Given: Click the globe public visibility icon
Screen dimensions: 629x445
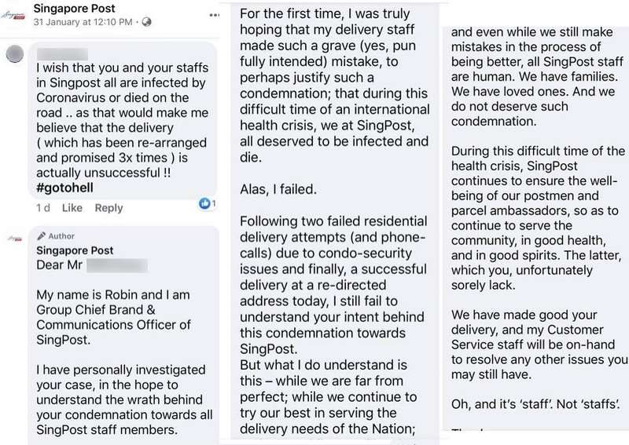Looking at the screenshot, I should [147, 22].
